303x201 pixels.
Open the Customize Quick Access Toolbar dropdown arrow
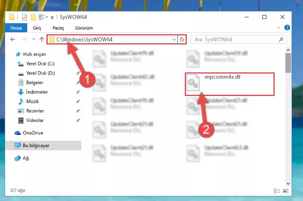tap(52, 18)
